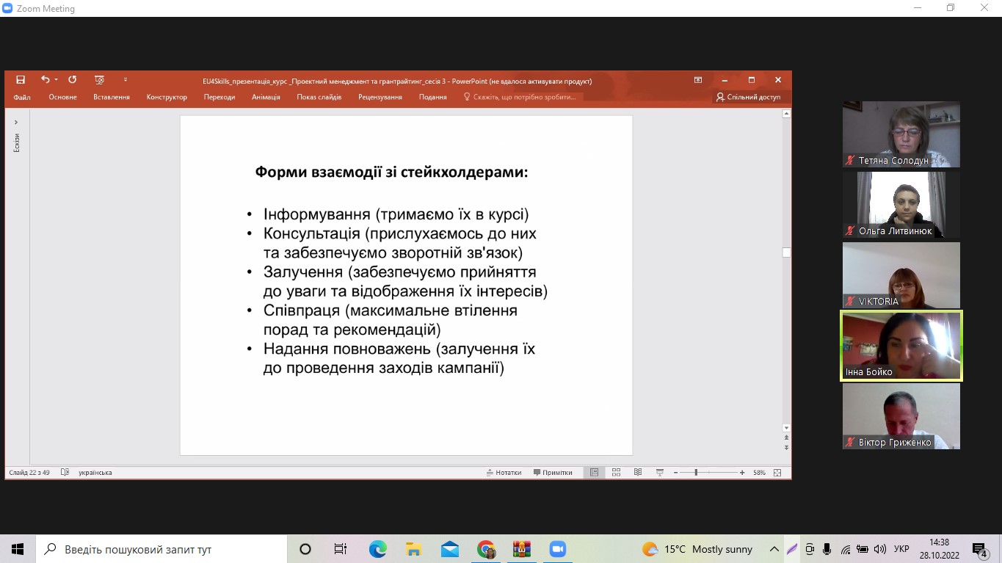Fit slide to current window
Image resolution: width=1002 pixels, height=563 pixels.
point(777,473)
